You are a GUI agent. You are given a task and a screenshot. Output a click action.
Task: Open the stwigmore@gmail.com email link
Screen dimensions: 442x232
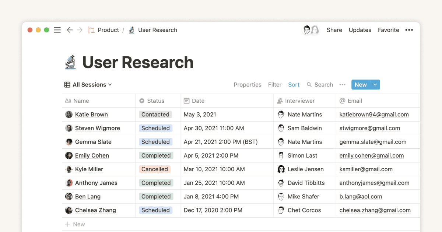tap(369, 128)
